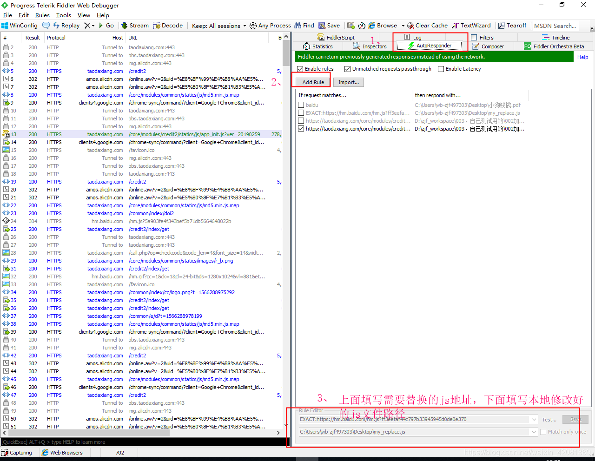Click the Capturing status bar indicator
The image size is (595, 461).
pyautogui.click(x=17, y=453)
